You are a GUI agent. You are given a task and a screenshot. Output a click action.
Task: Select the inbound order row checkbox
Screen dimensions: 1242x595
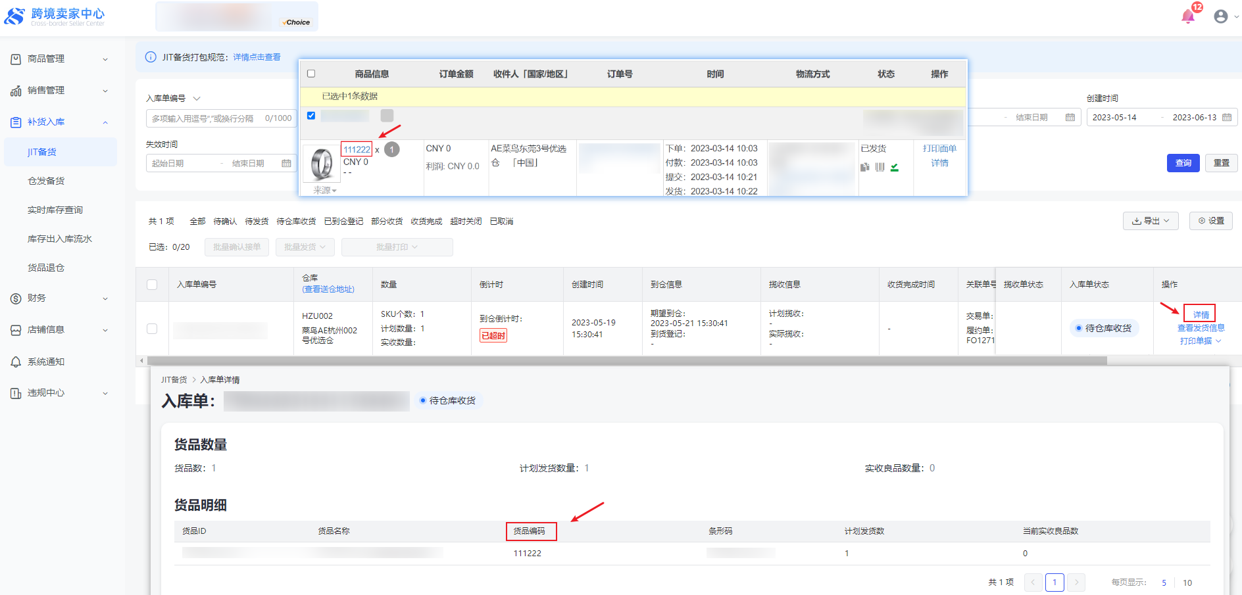152,329
